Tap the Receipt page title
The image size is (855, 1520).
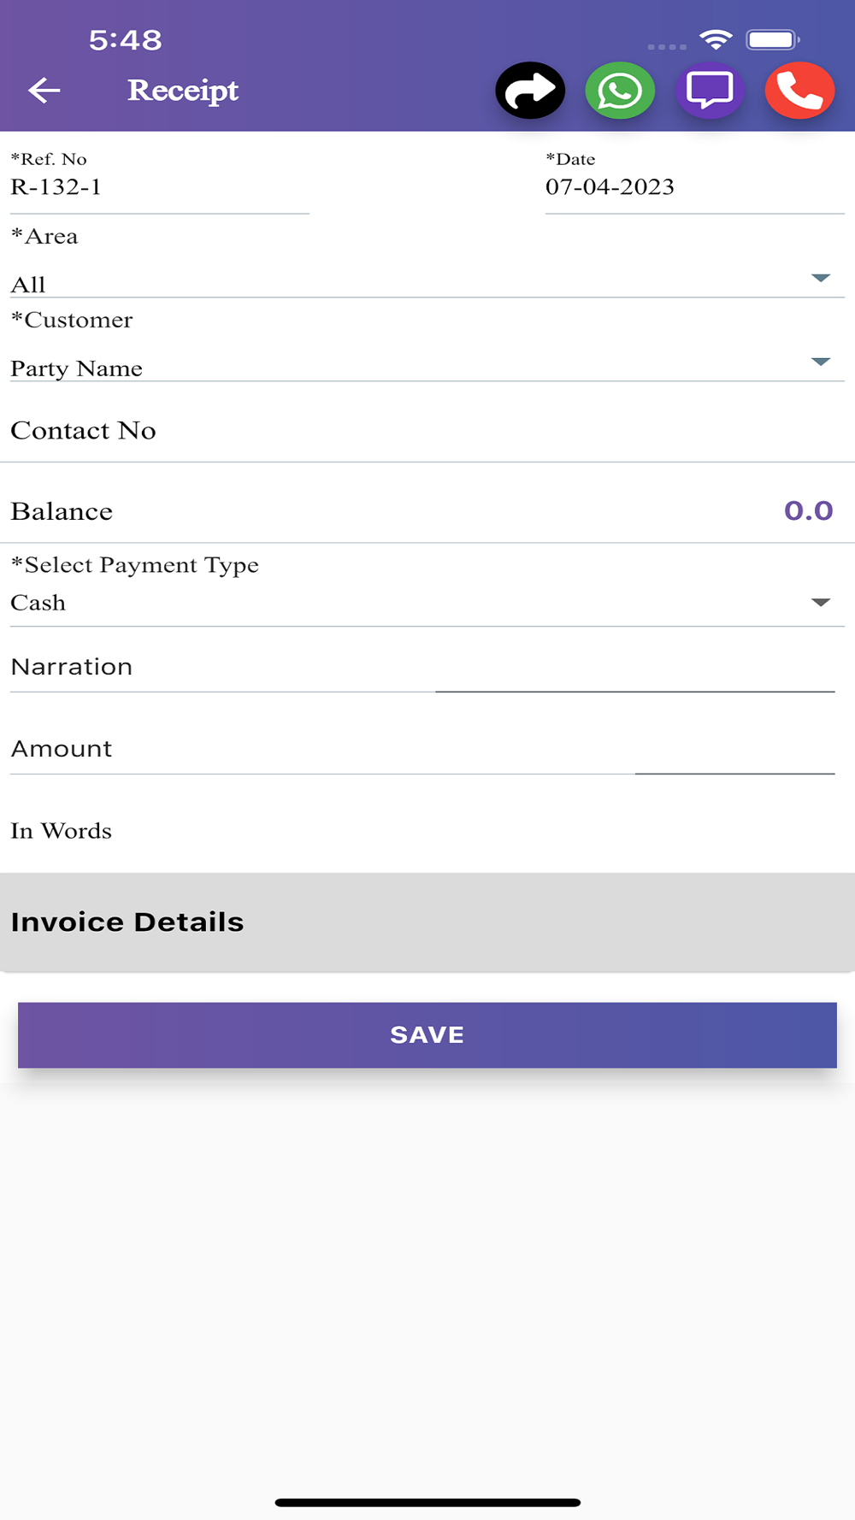point(183,91)
